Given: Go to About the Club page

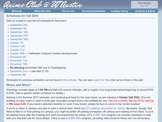Looking at the screenshot, I should tap(43, 11).
